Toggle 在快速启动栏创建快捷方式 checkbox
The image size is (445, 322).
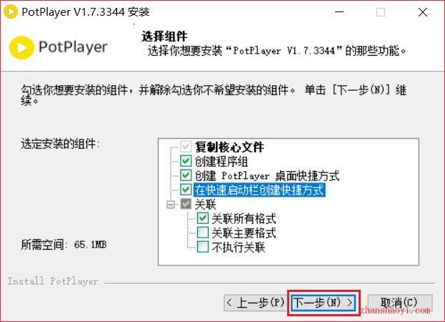tap(186, 190)
